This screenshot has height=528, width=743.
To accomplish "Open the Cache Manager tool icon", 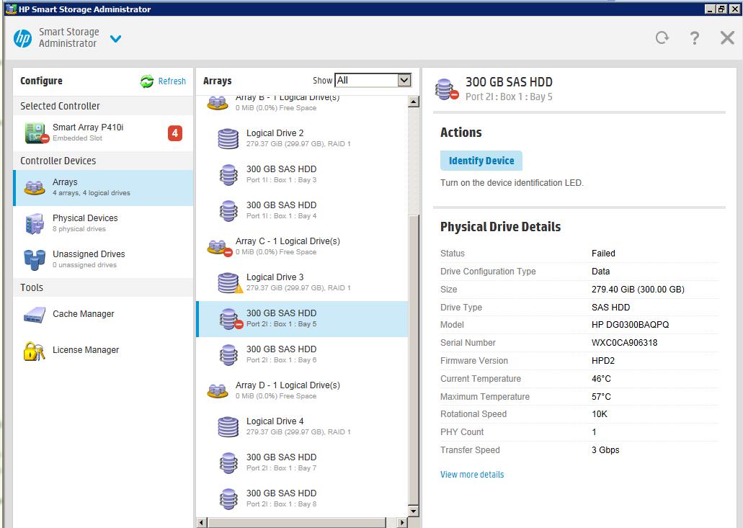I will [x=34, y=315].
